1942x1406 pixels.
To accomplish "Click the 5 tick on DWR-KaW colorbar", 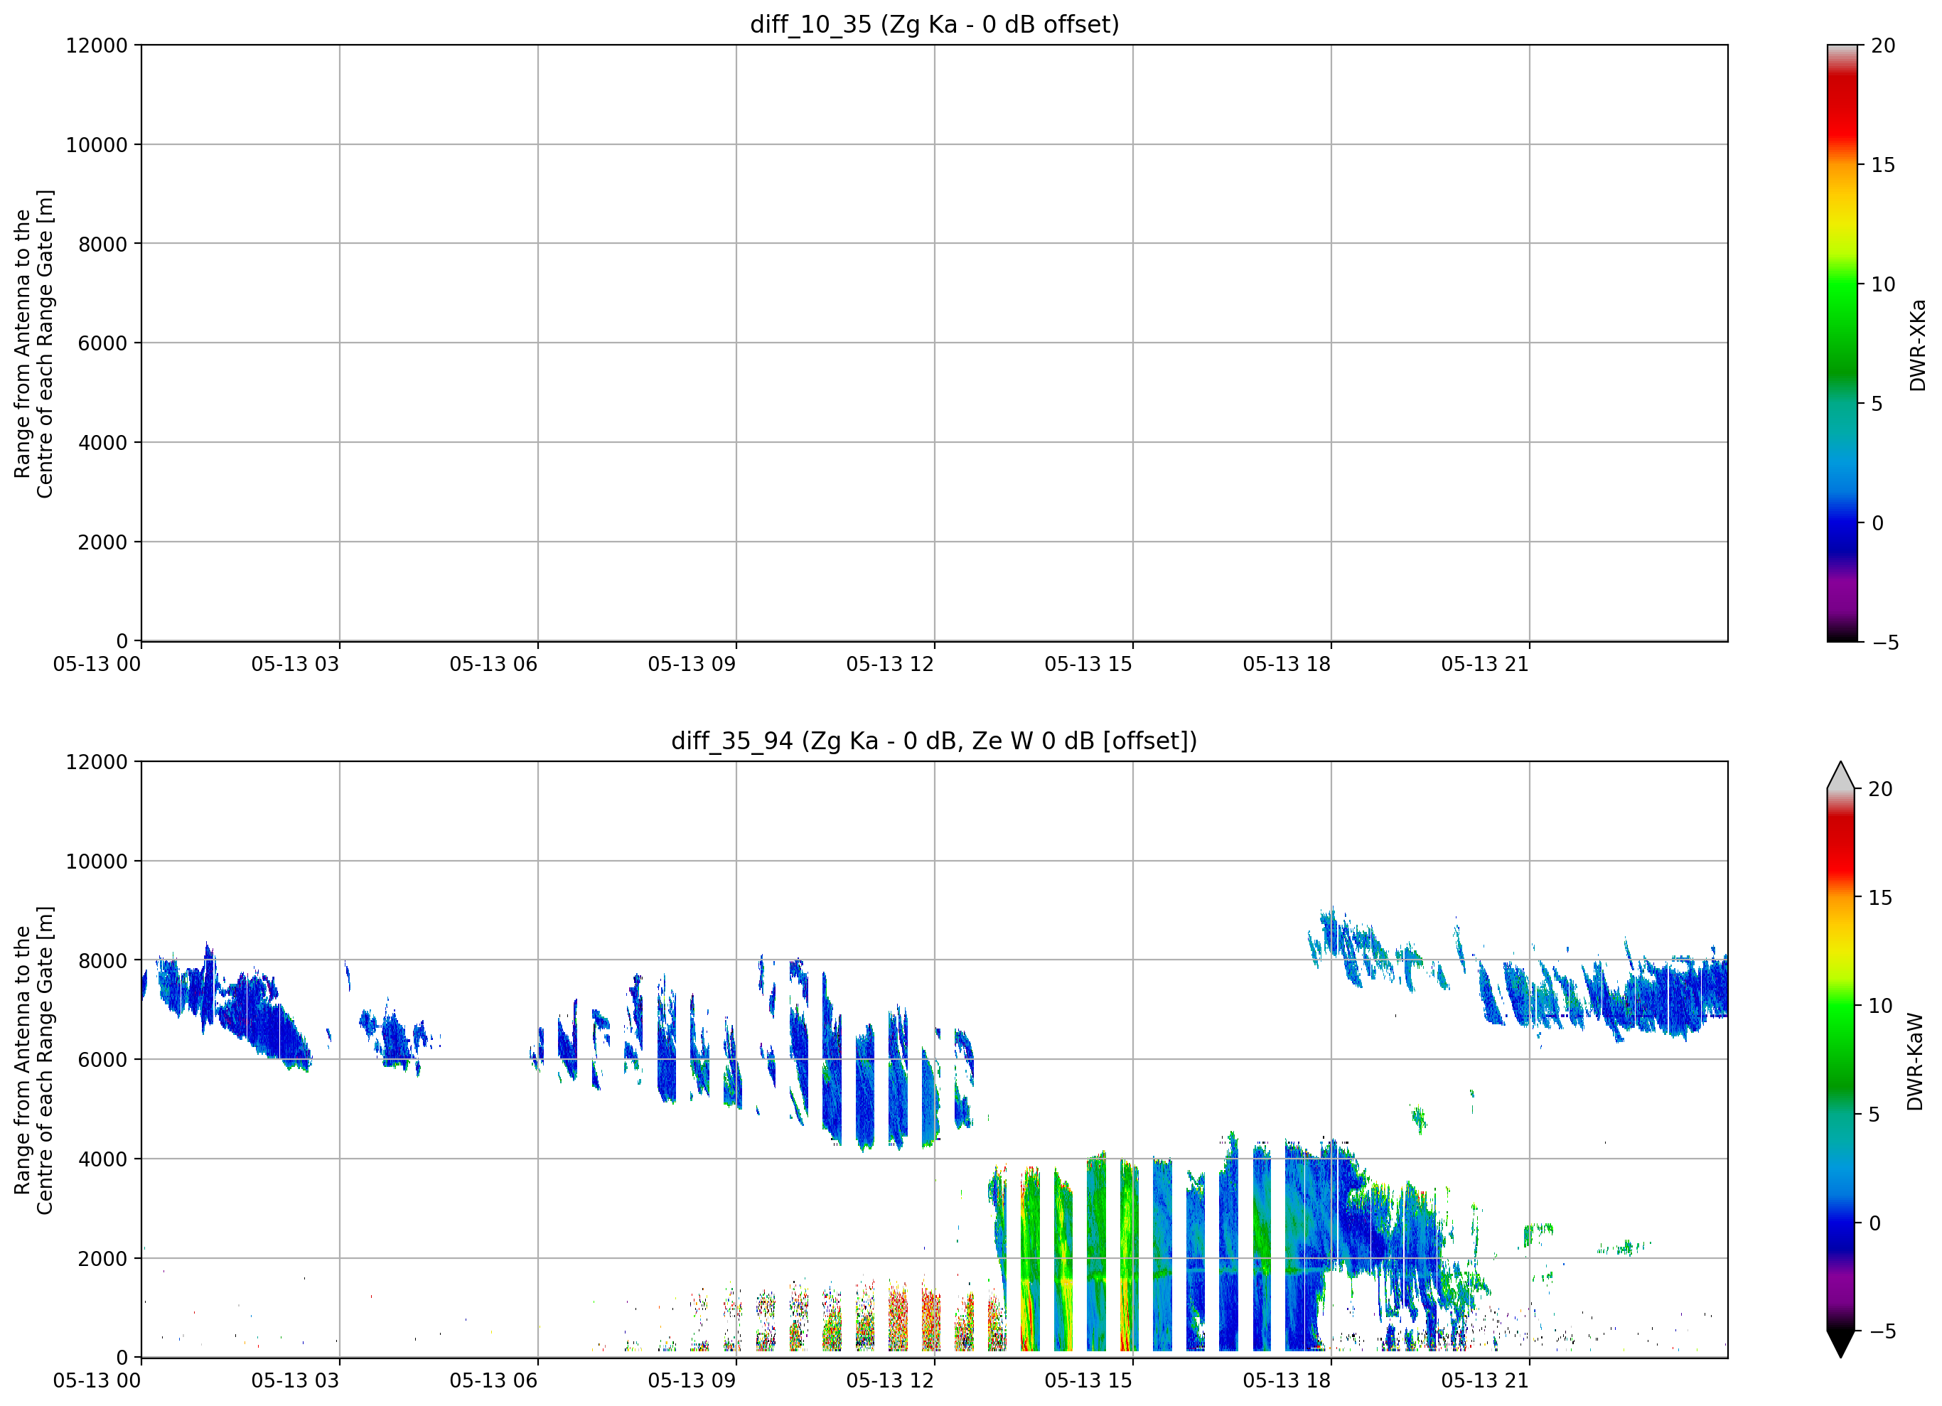I will (1874, 1115).
